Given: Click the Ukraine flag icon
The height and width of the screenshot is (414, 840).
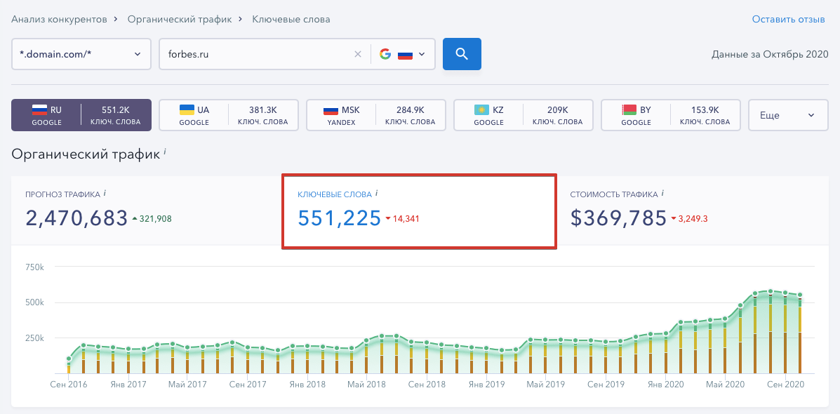Looking at the screenshot, I should 187,110.
